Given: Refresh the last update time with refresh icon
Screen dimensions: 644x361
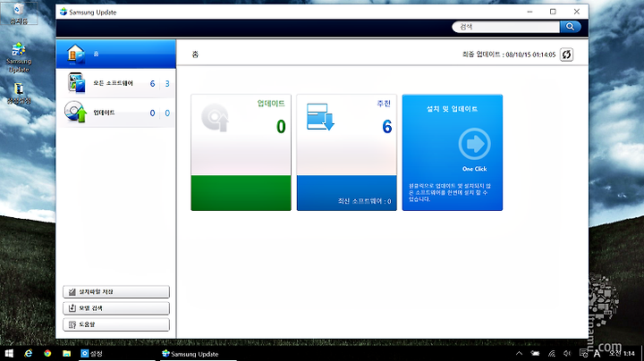Looking at the screenshot, I should click(x=566, y=55).
